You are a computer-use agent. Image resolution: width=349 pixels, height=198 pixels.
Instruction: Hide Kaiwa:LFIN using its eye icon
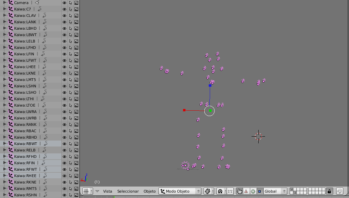point(64,54)
